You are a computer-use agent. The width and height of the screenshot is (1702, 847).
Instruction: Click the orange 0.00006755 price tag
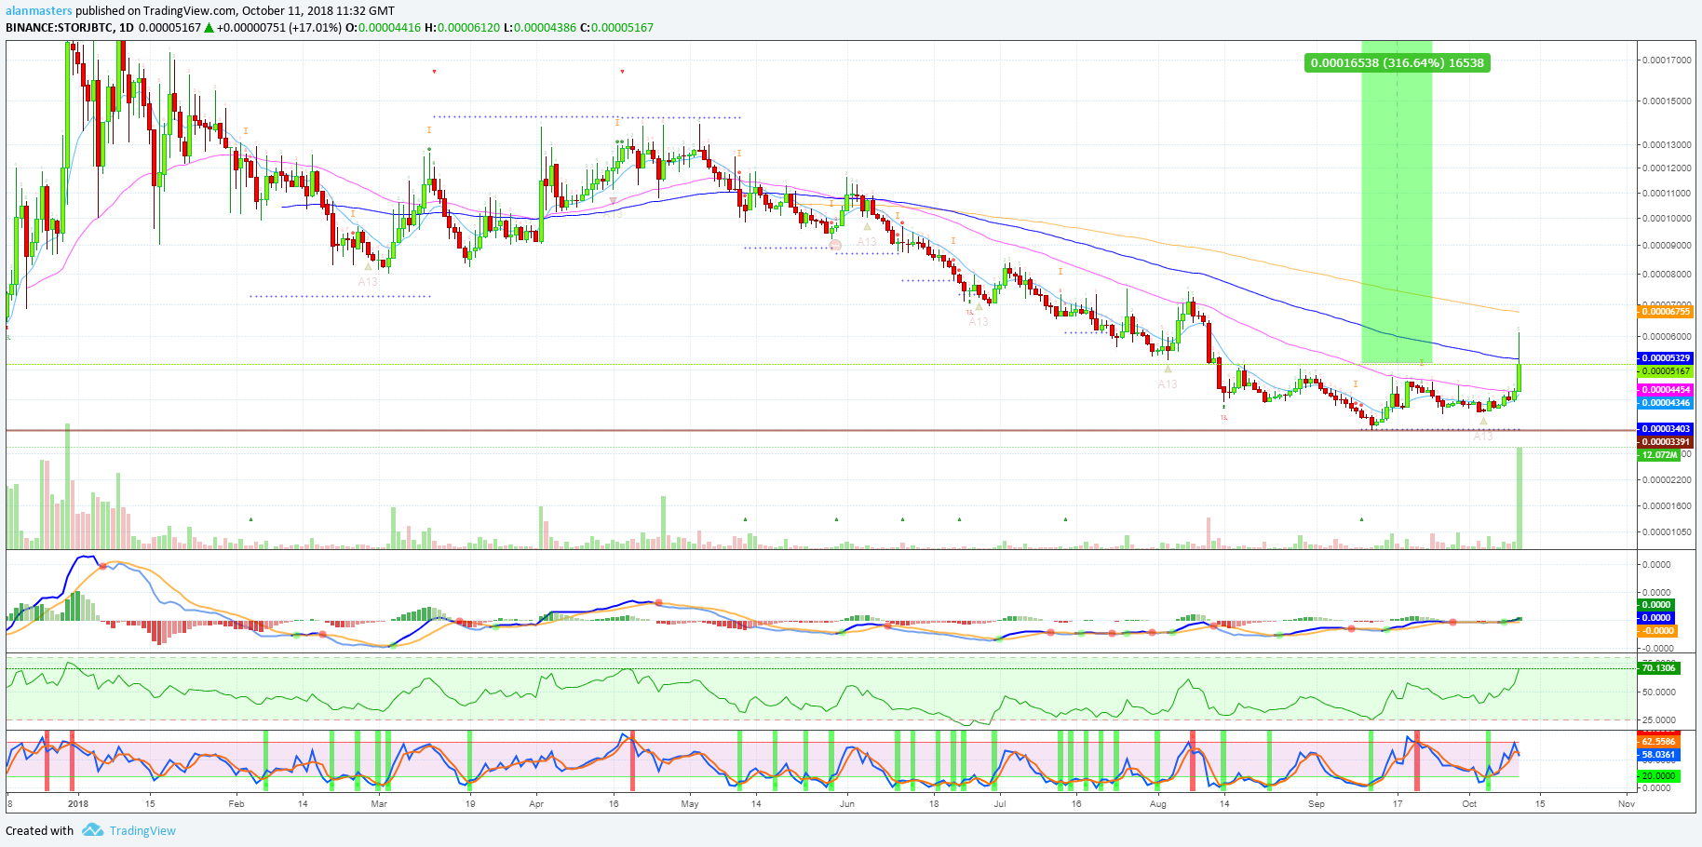(1665, 311)
